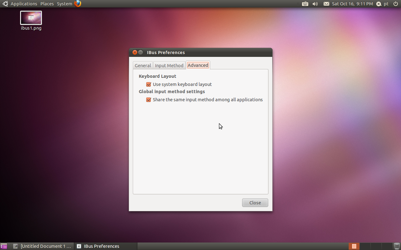Toggle Use system keyboard layout checkbox
Image resolution: width=401 pixels, height=250 pixels.
(149, 84)
